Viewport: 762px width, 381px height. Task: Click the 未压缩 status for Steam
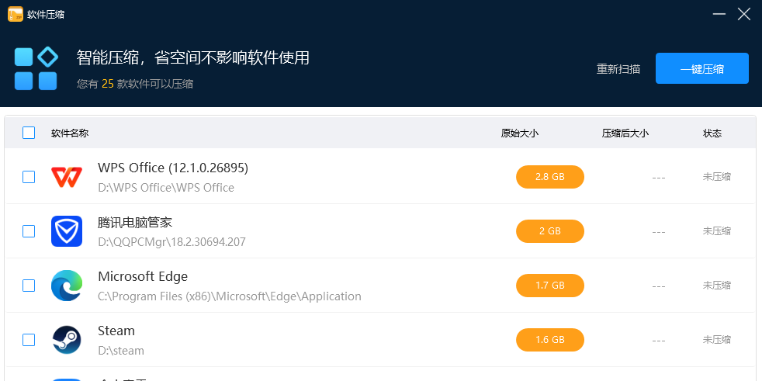tap(716, 340)
